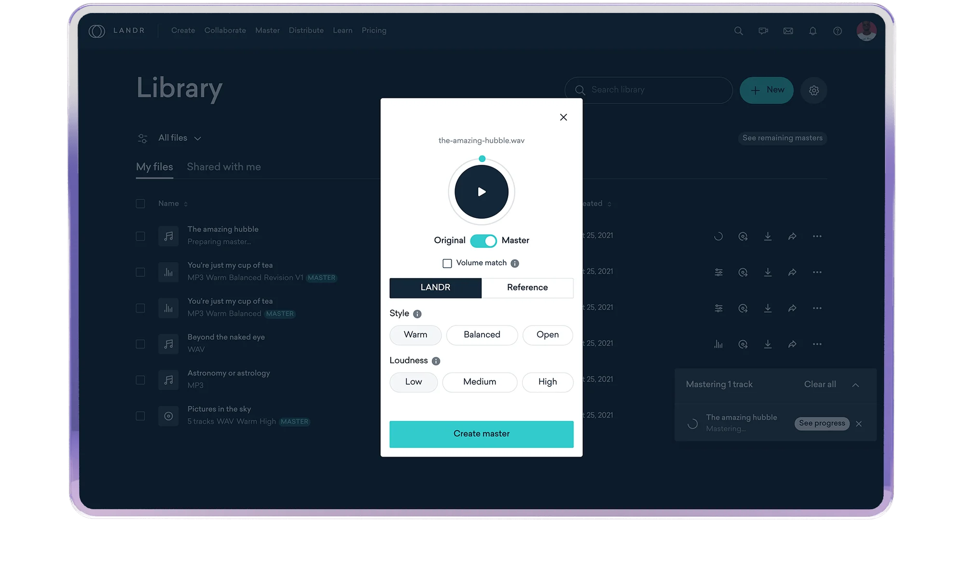Click the info icon next to Loudness
Viewport: 965px width, 582px height.
(x=436, y=361)
